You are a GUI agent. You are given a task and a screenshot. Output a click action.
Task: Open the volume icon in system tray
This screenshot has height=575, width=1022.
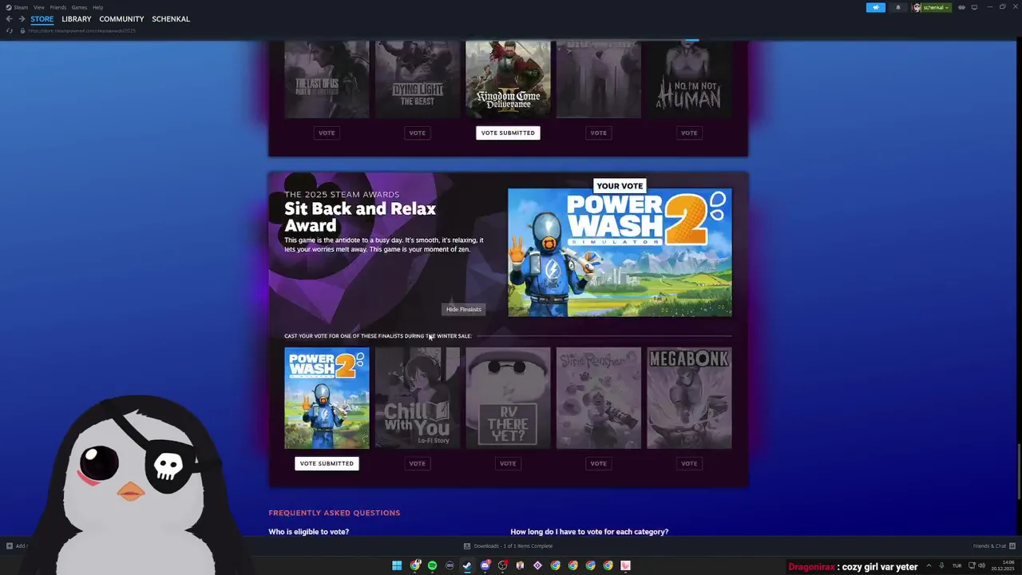tap(981, 565)
